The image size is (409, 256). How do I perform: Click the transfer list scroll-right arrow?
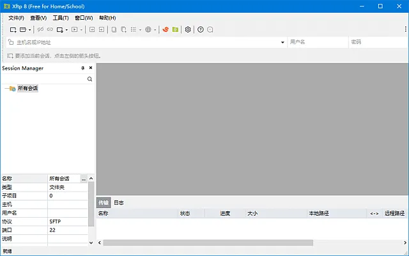405,243
